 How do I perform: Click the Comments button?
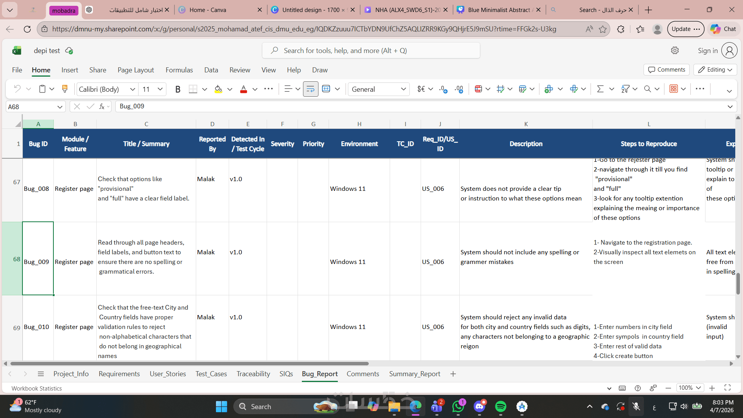click(x=666, y=70)
